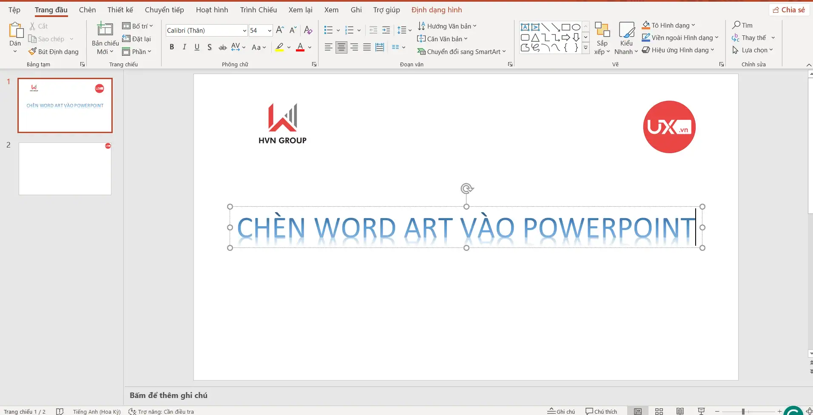Open the font size dropdown
This screenshot has width=813, height=415.
point(268,30)
